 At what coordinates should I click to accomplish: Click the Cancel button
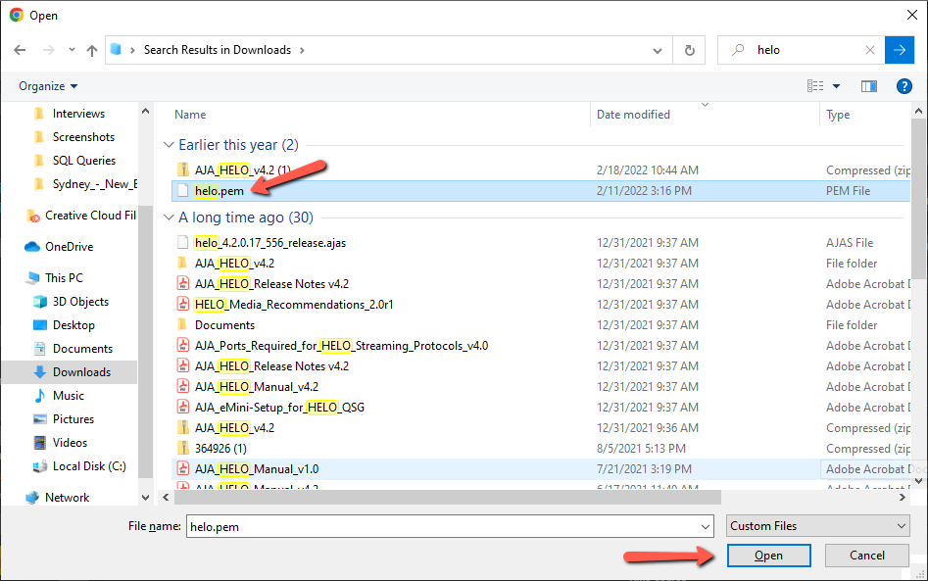867,556
